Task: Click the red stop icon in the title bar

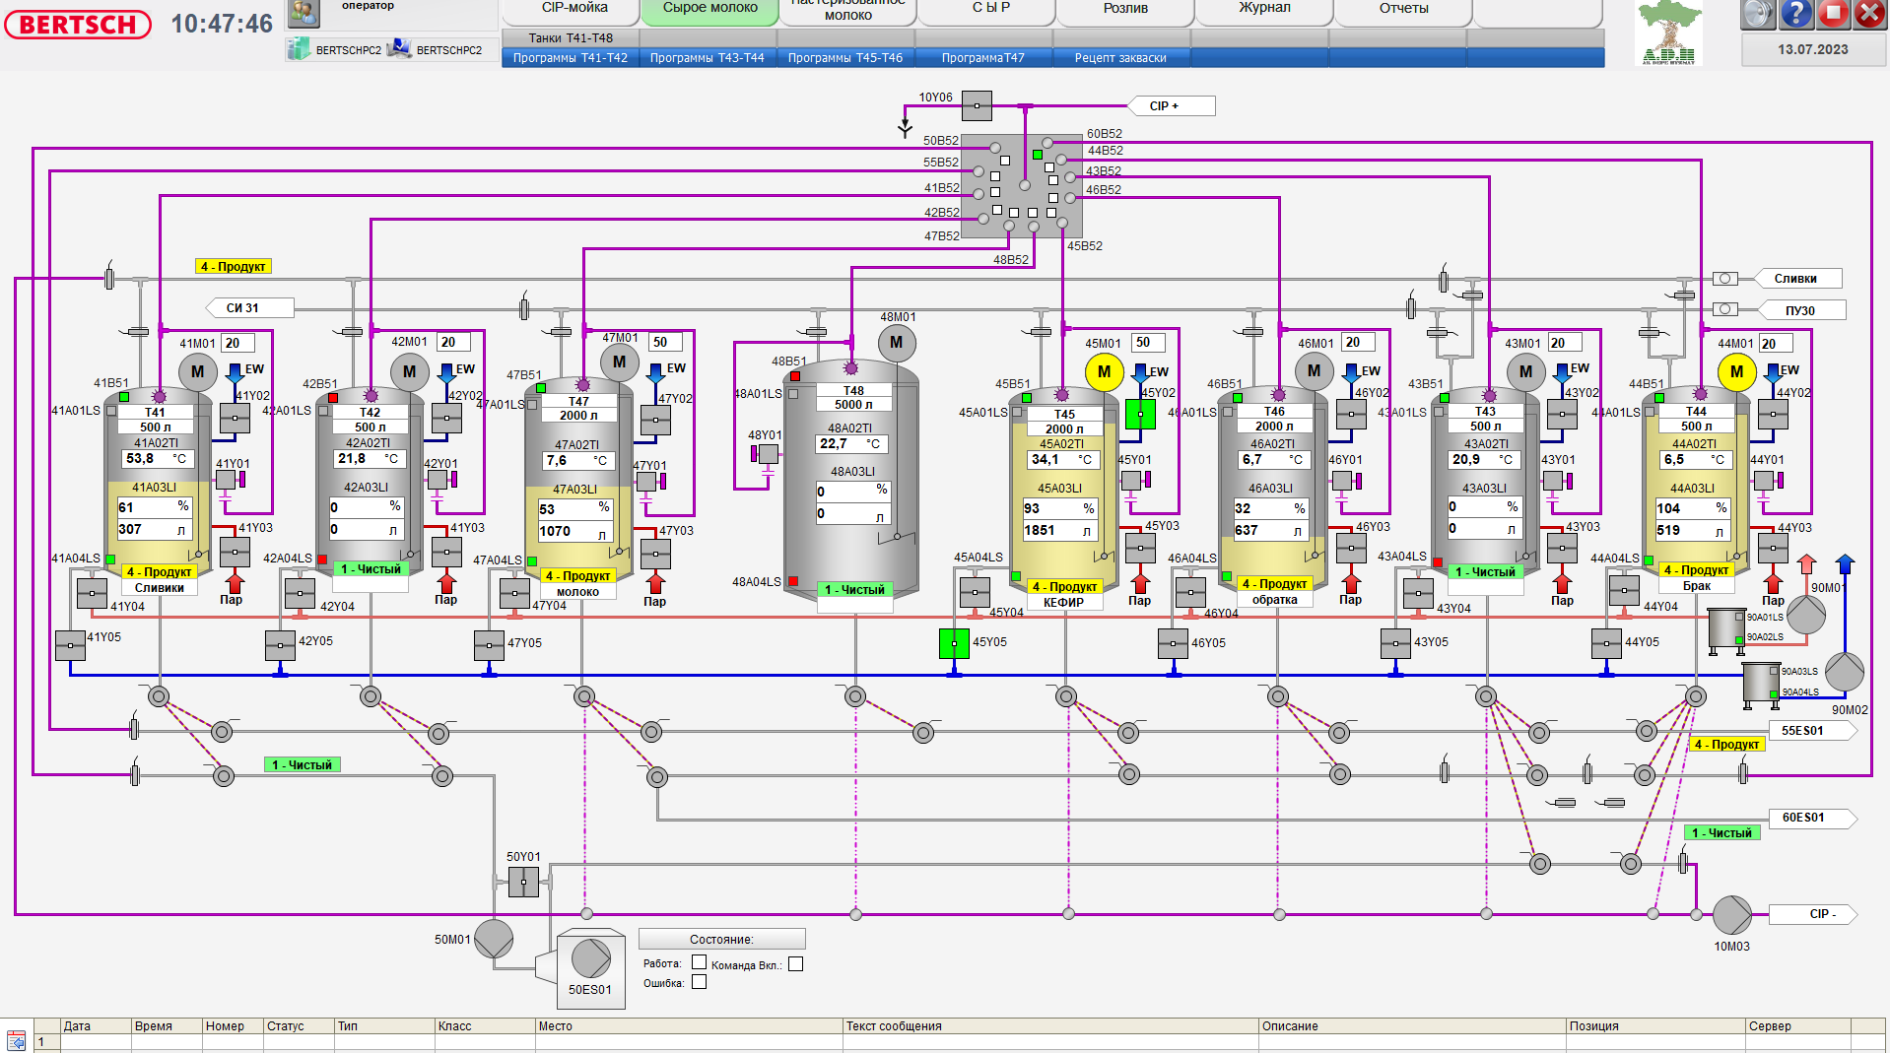Action: (x=1835, y=14)
